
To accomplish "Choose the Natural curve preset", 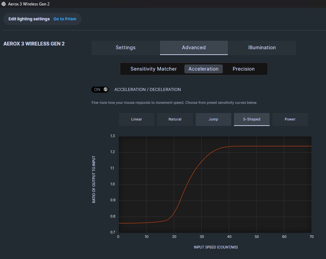I will coord(175,119).
